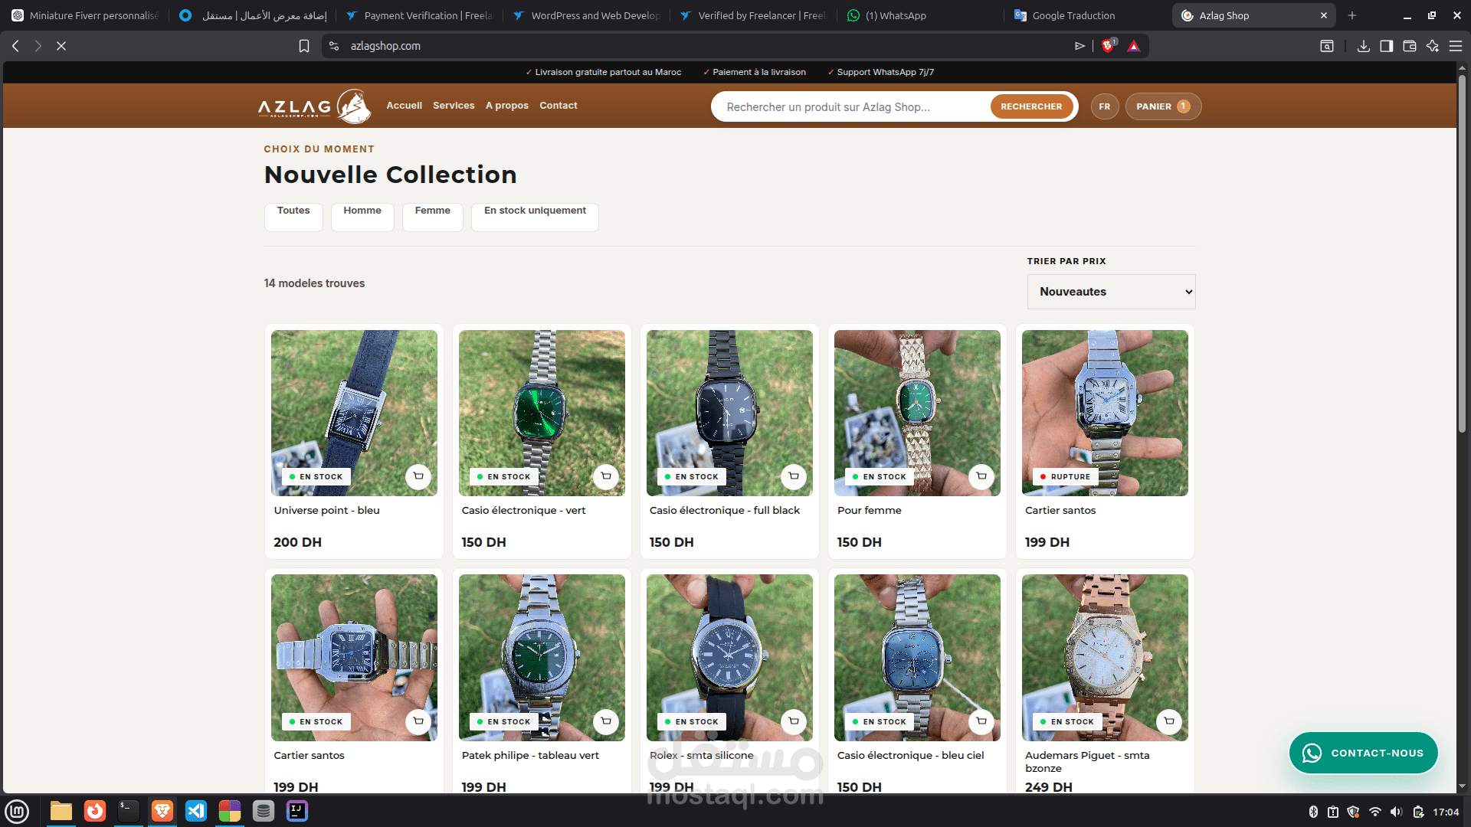Image resolution: width=1471 pixels, height=827 pixels.
Task: Stop page loading with X button
Action: pyautogui.click(x=61, y=46)
